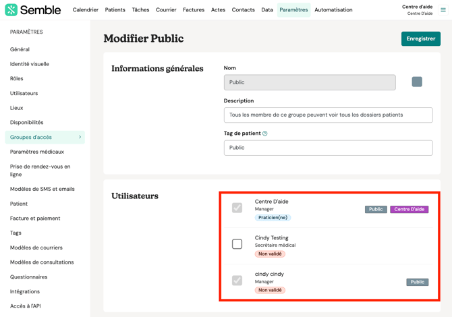This screenshot has width=452, height=317.
Task: Toggle the Centre D'aide user checkbox
Action: tap(237, 208)
